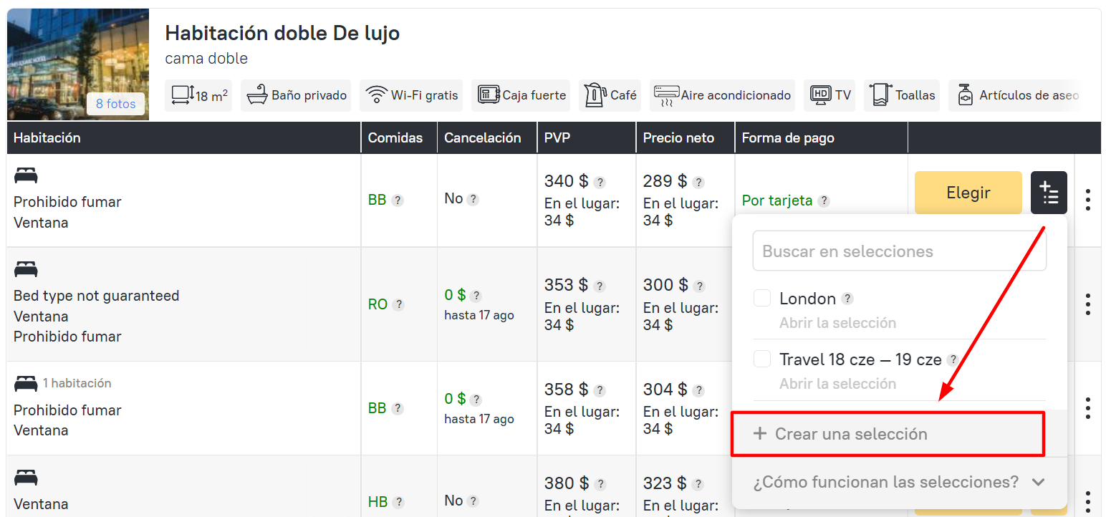Click the Buscar en selecciones search field
This screenshot has height=517, width=1106.
pyautogui.click(x=899, y=251)
